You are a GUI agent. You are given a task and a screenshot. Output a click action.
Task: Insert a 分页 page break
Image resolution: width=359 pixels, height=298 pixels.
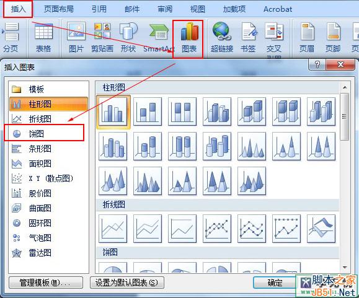click(x=11, y=38)
